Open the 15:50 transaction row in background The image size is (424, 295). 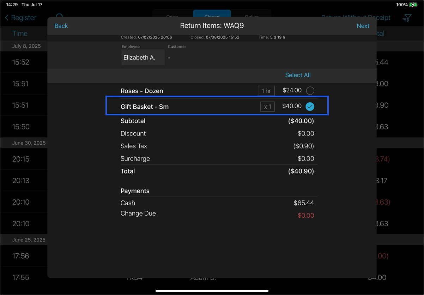tap(24, 127)
